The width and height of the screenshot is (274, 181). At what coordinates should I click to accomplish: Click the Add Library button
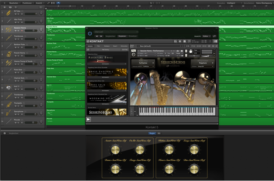105,50
